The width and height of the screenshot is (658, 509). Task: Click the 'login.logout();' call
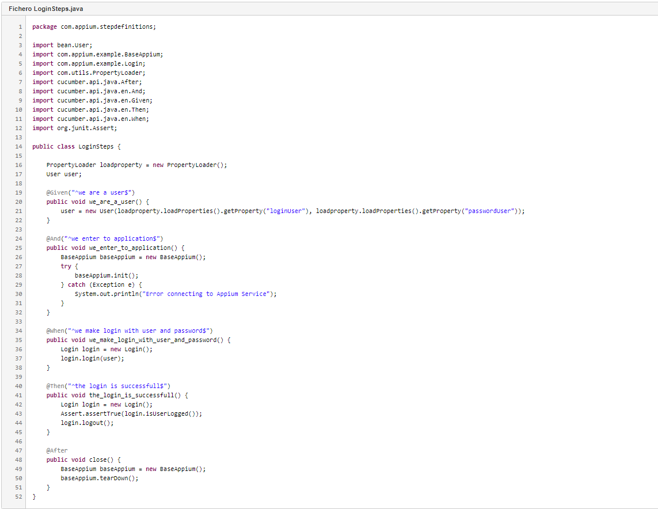(87, 423)
